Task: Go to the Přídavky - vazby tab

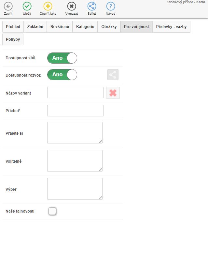Action: click(x=172, y=27)
